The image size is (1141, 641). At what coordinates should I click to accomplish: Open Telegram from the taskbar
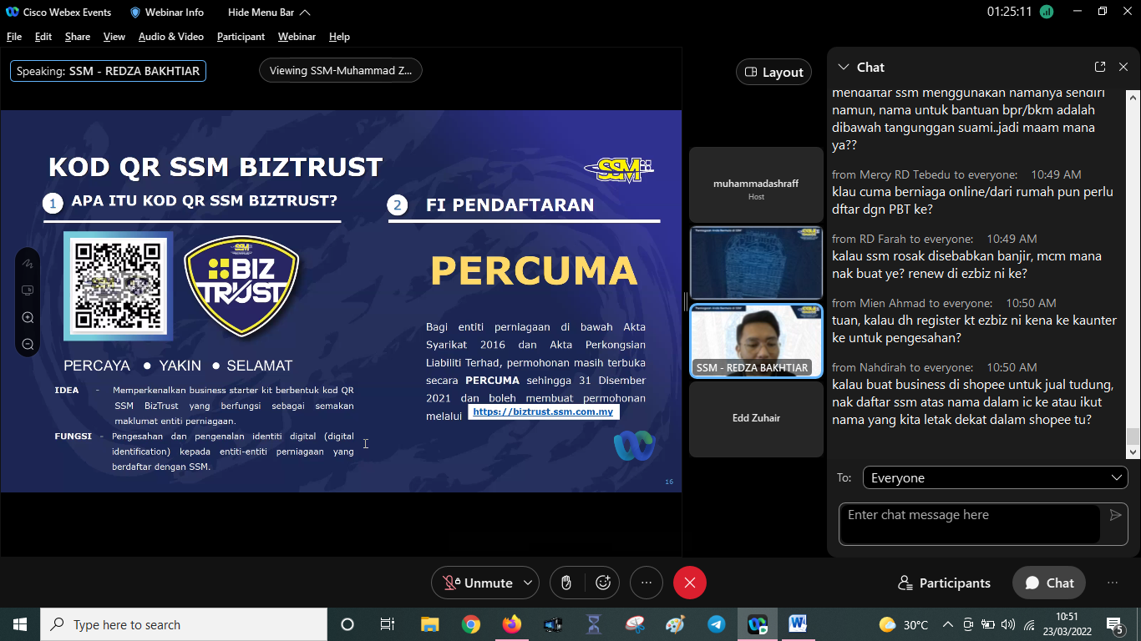(x=716, y=624)
